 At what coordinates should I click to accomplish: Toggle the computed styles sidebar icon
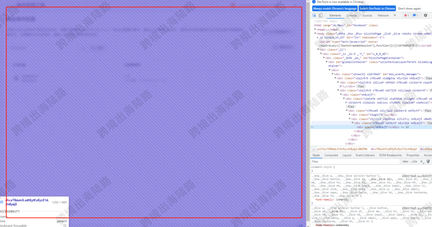[x=428, y=162]
